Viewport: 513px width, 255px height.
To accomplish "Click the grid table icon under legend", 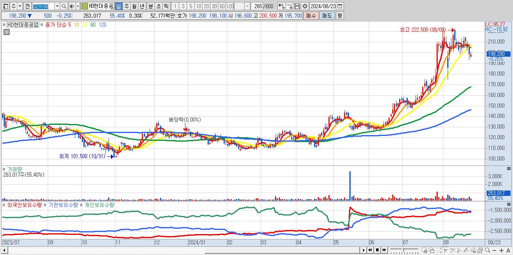I will (x=6, y=32).
